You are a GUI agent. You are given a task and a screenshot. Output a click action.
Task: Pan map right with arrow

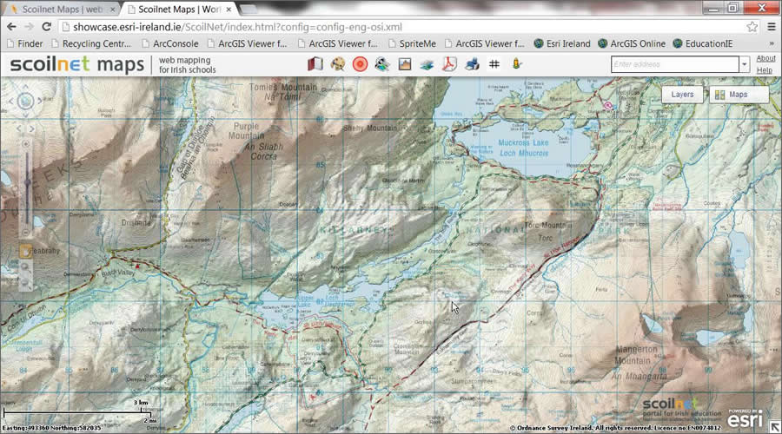pos(40,102)
